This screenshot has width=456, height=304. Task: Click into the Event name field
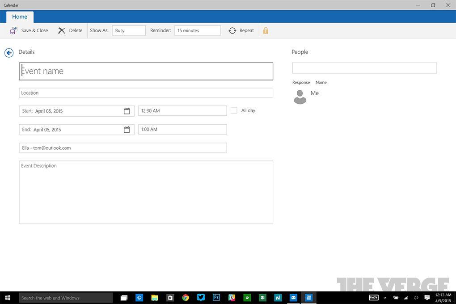[x=146, y=72]
